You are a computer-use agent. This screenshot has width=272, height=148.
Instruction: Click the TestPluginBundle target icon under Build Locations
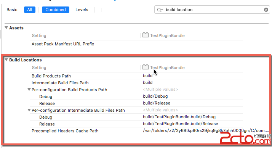[146, 67]
